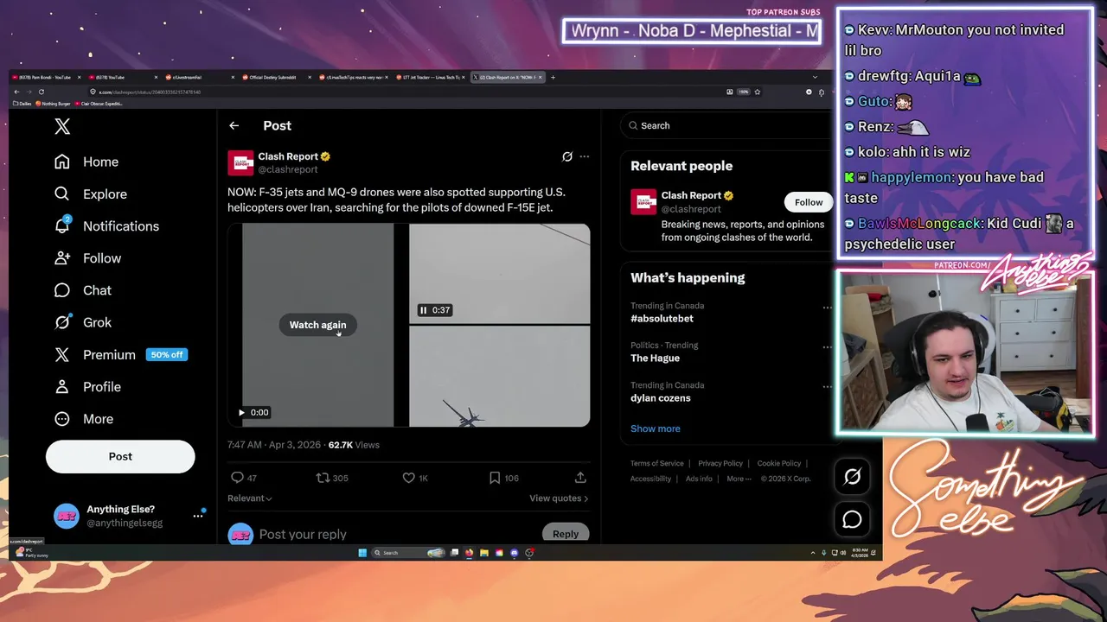The height and width of the screenshot is (622, 1107).
Task: Click the grey Reply button
Action: (x=566, y=534)
